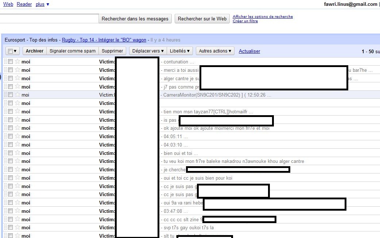The image size is (380, 238).
Task: Star the "tien mon msn" message
Action: (x=17, y=112)
